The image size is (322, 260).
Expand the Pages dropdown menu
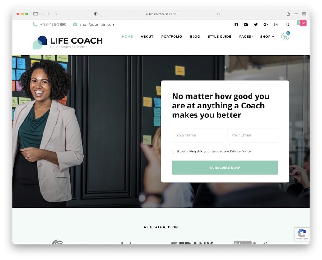tap(247, 37)
